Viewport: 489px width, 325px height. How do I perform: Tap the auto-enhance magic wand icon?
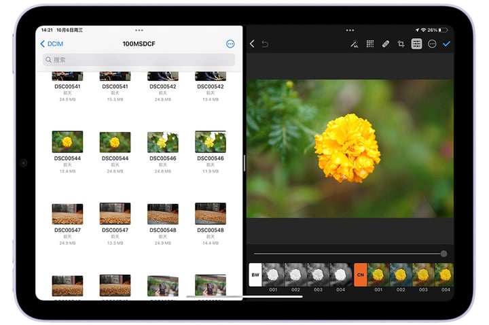click(x=354, y=44)
